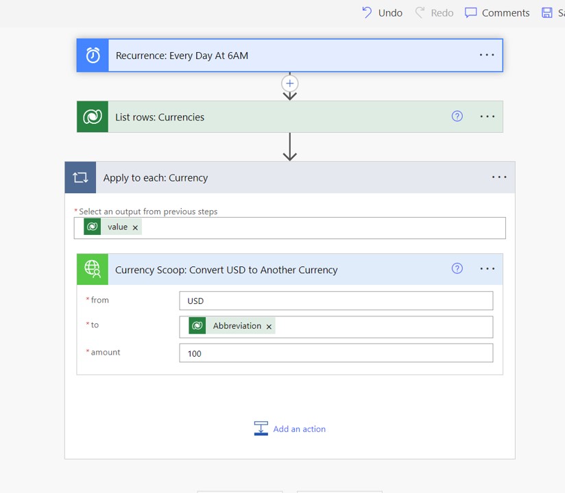Open help for Currency Scoop action
The height and width of the screenshot is (493, 565).
[457, 268]
